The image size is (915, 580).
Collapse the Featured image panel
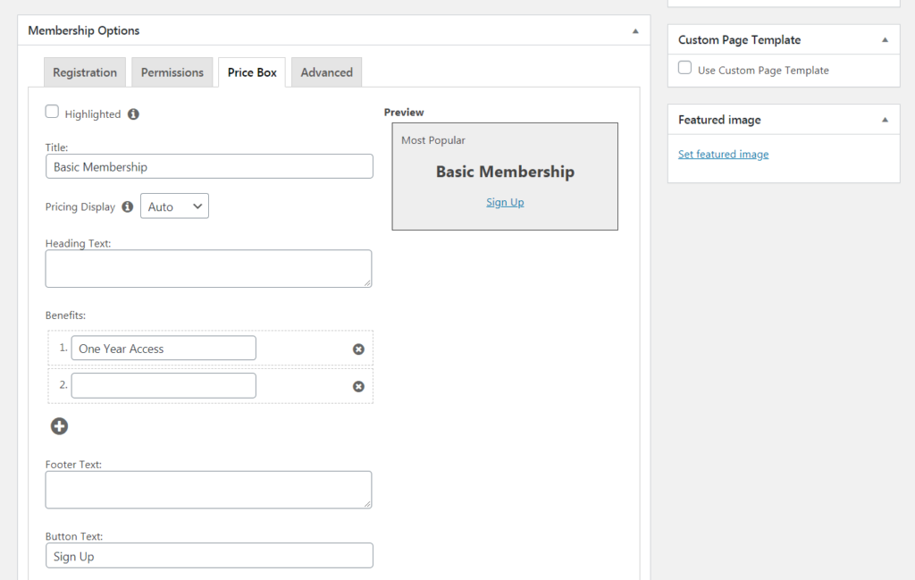[x=885, y=120]
